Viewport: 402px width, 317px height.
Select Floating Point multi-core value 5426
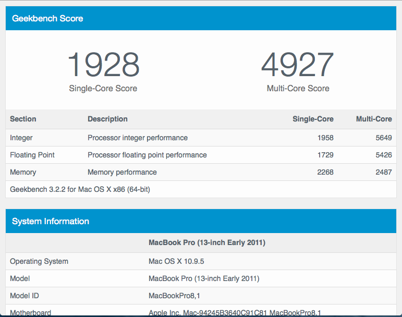tap(384, 155)
